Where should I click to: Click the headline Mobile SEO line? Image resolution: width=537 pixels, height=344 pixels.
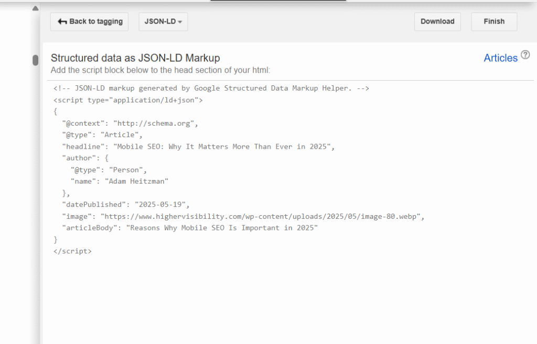(x=198, y=147)
